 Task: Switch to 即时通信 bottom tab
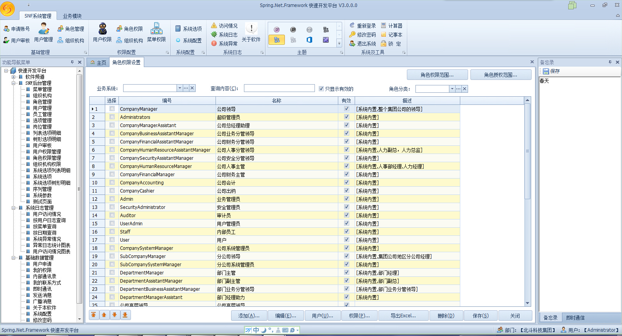tap(575, 318)
